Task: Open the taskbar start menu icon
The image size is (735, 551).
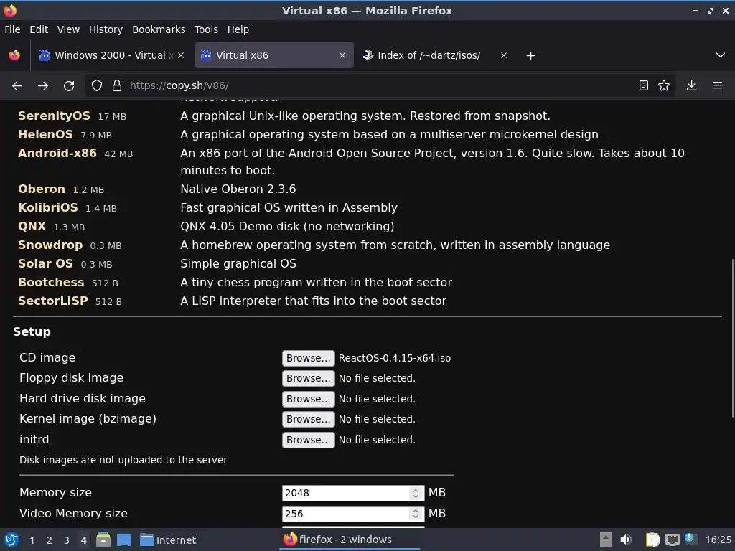Action: click(x=11, y=540)
